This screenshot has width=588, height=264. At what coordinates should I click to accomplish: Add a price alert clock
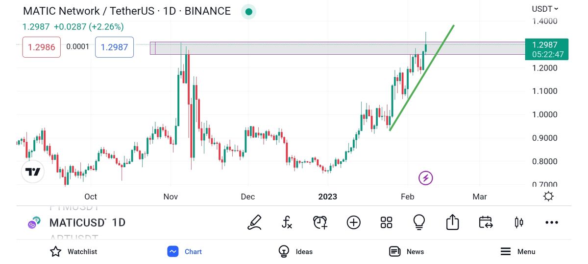pos(320,222)
